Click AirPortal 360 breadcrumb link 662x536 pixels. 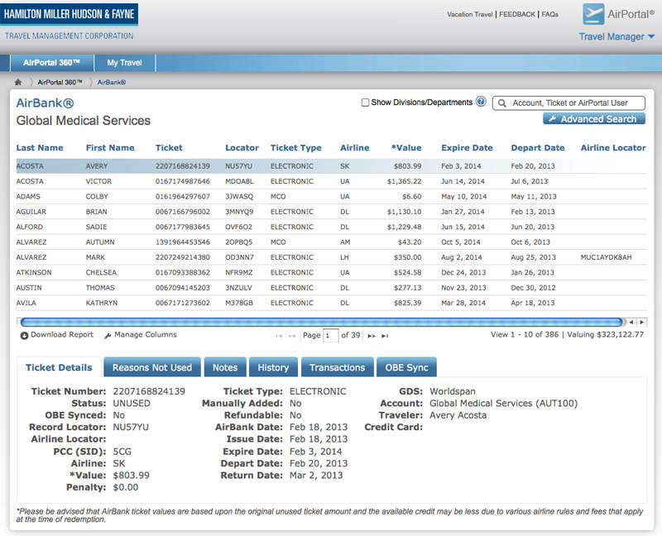coord(60,82)
